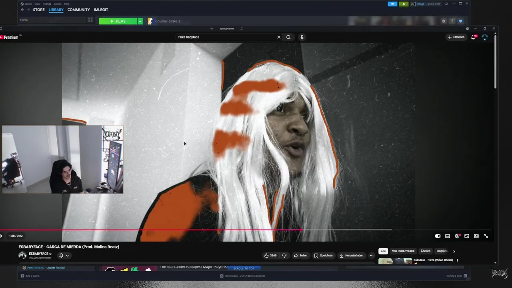Start voice search with the microphone icon
Screen dimensions: 512x288
tap(302, 37)
